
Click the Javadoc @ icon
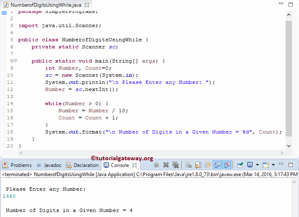[x=39, y=165]
